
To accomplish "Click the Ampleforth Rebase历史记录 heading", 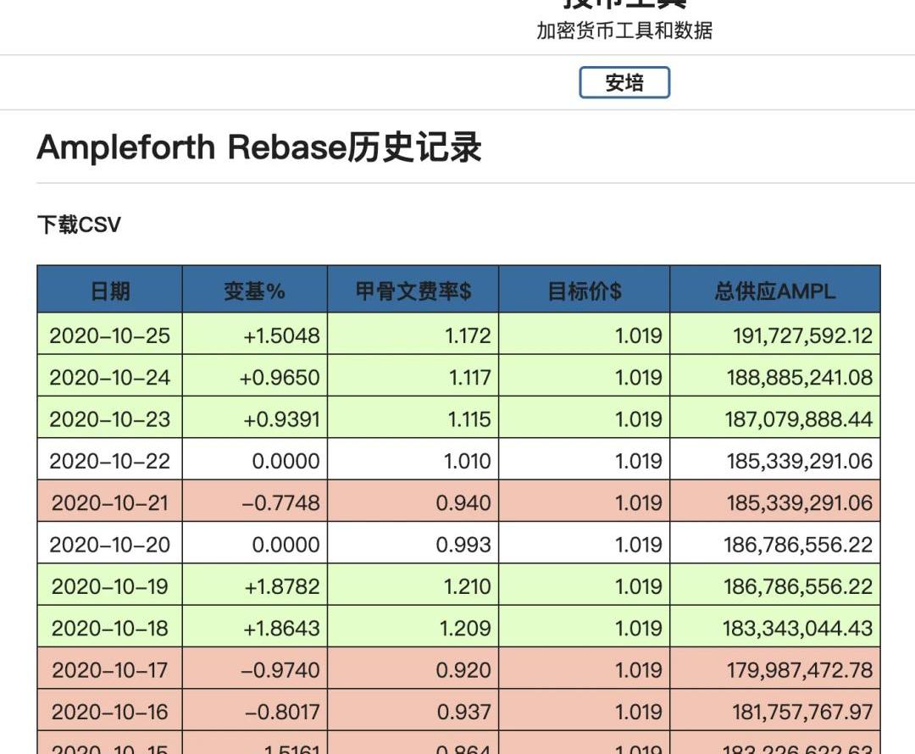I will click(259, 147).
